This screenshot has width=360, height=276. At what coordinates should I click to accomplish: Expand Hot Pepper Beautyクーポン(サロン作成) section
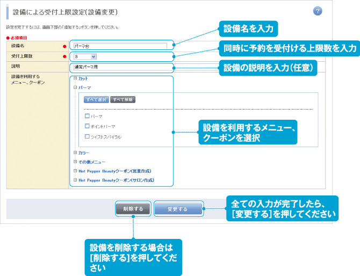(x=75, y=180)
